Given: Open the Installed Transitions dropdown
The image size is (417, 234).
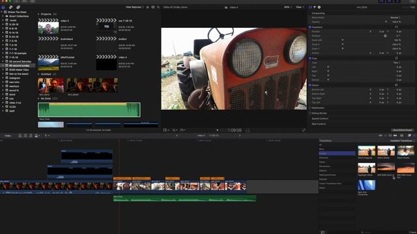Looking at the screenshot, I should point(403,140).
